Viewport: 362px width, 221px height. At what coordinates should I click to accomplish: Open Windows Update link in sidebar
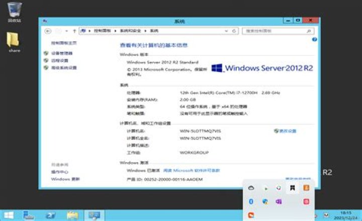tap(65, 179)
